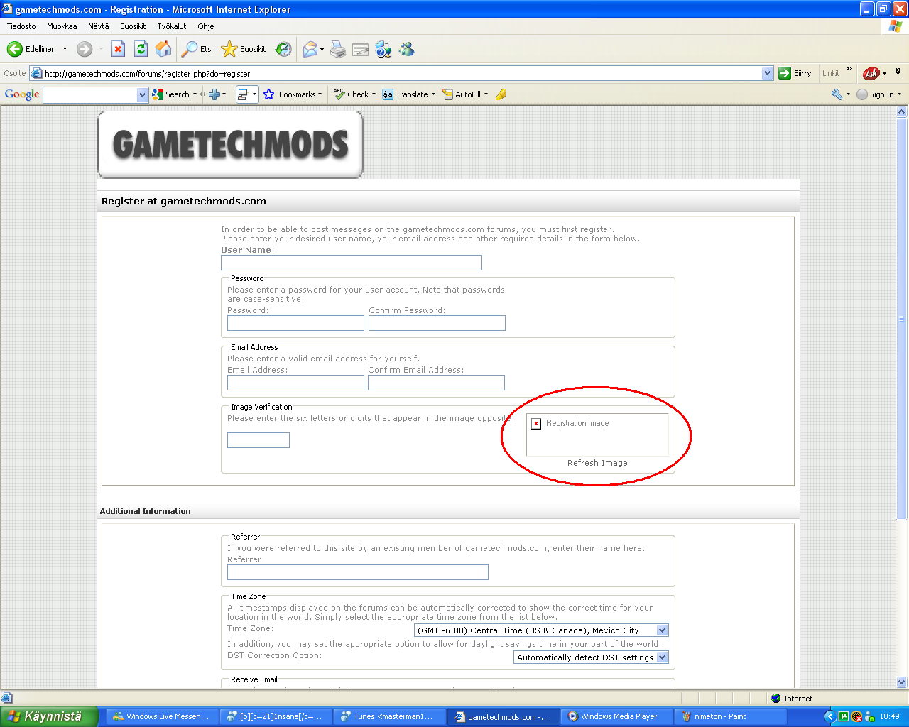Click the Google toolbar Search button
The image size is (909, 727).
click(x=171, y=94)
